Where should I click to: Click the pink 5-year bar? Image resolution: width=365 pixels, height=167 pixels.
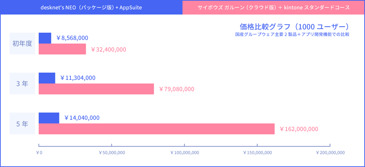(x=156, y=129)
